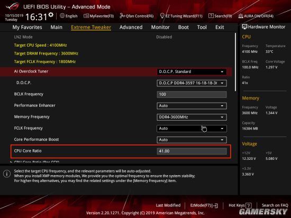Click the settings gear beside the clock
Viewport: 291px width, 218px height.
(x=51, y=15)
